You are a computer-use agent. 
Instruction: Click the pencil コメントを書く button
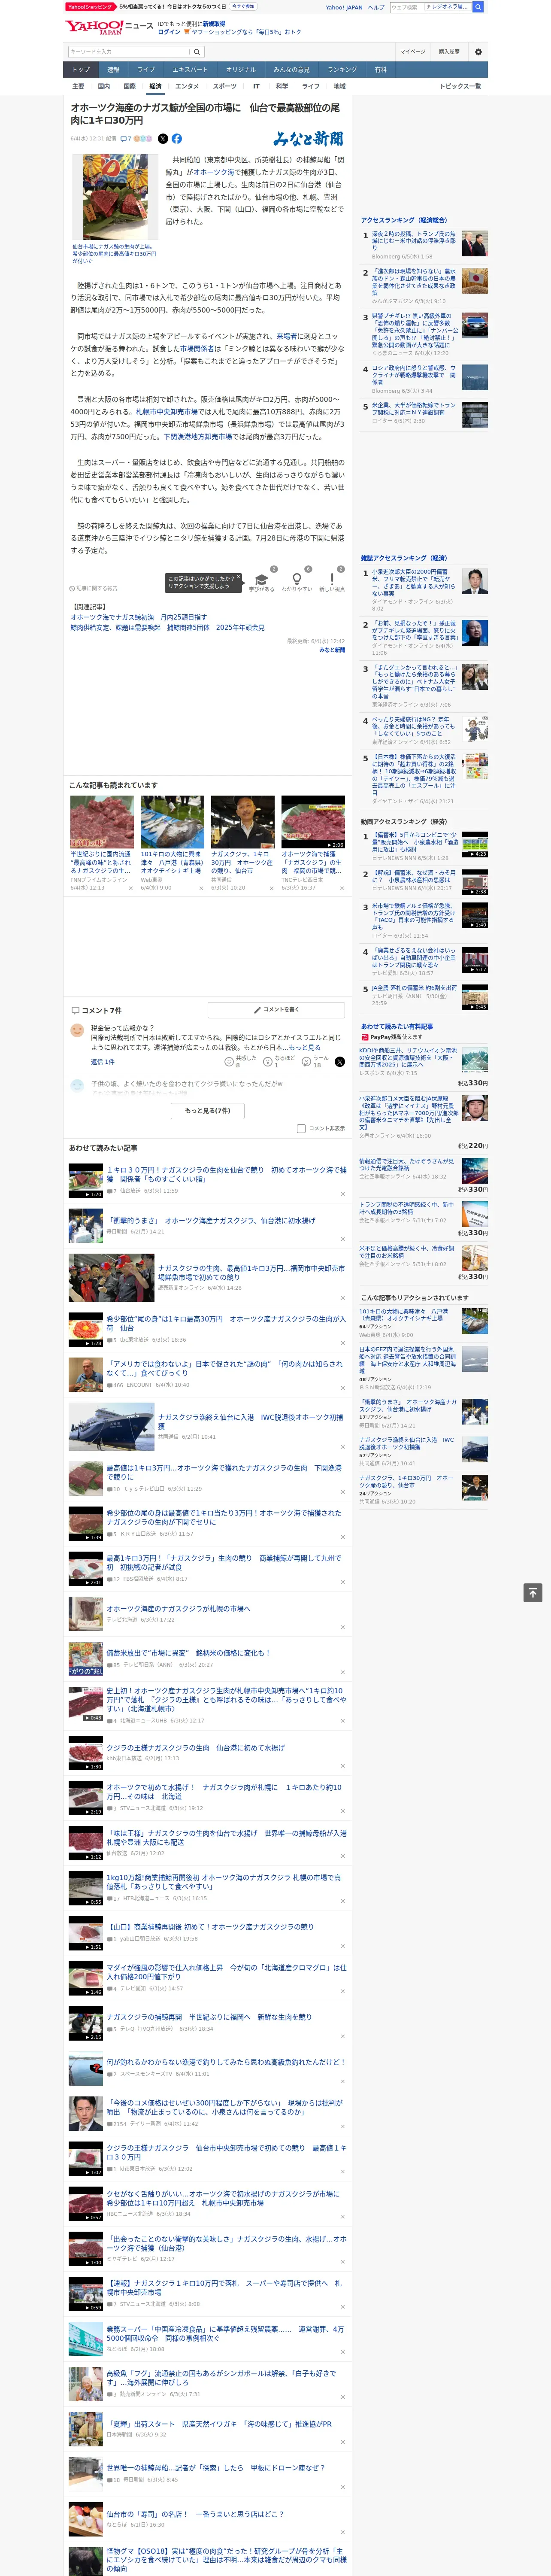click(277, 1010)
